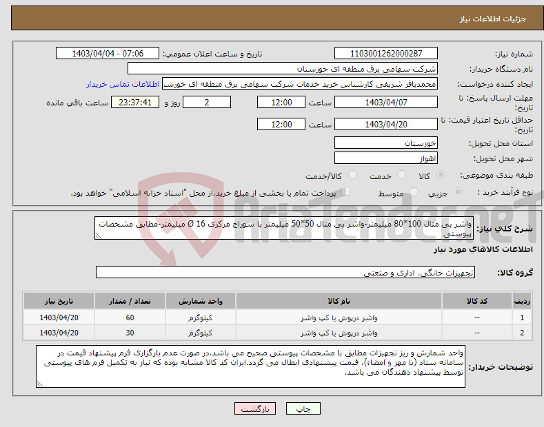Screen dimensions: 544x427
Task: Click the buyer name field شرکت سهامی برق منطقه ای خوزستان
Action: [283, 69]
